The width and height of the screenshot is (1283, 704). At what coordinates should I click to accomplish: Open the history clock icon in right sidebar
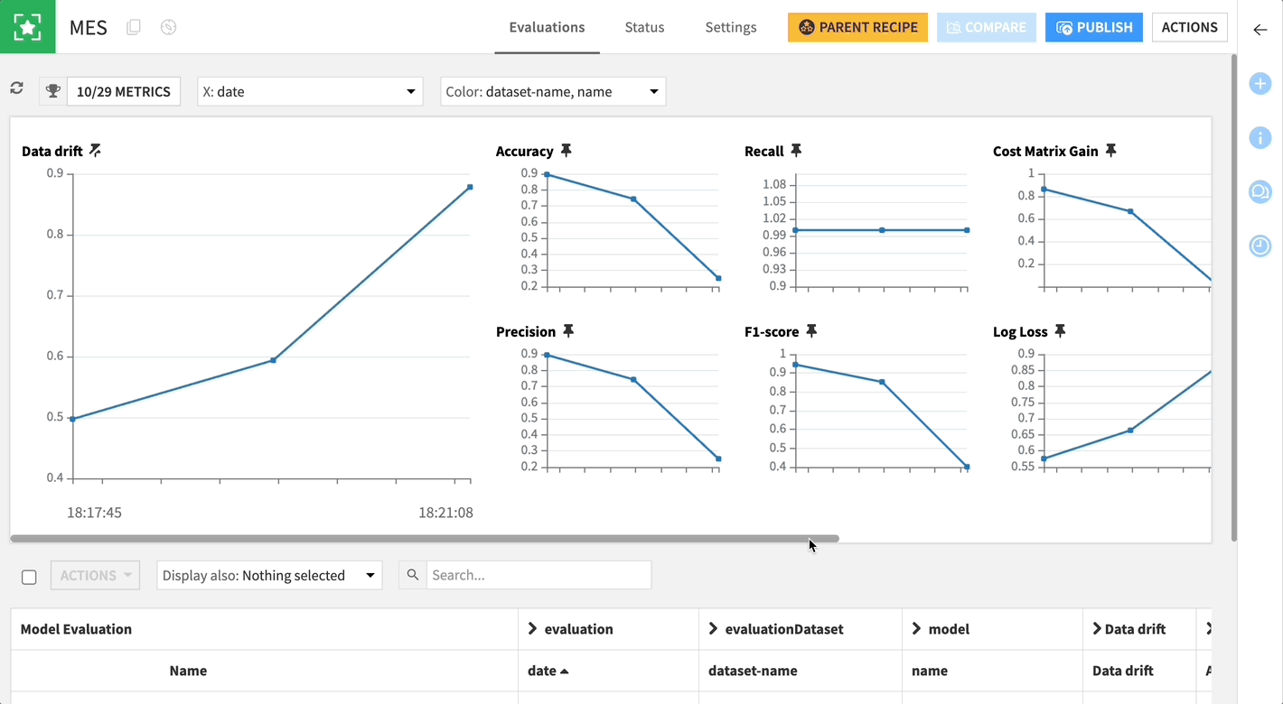(1260, 245)
